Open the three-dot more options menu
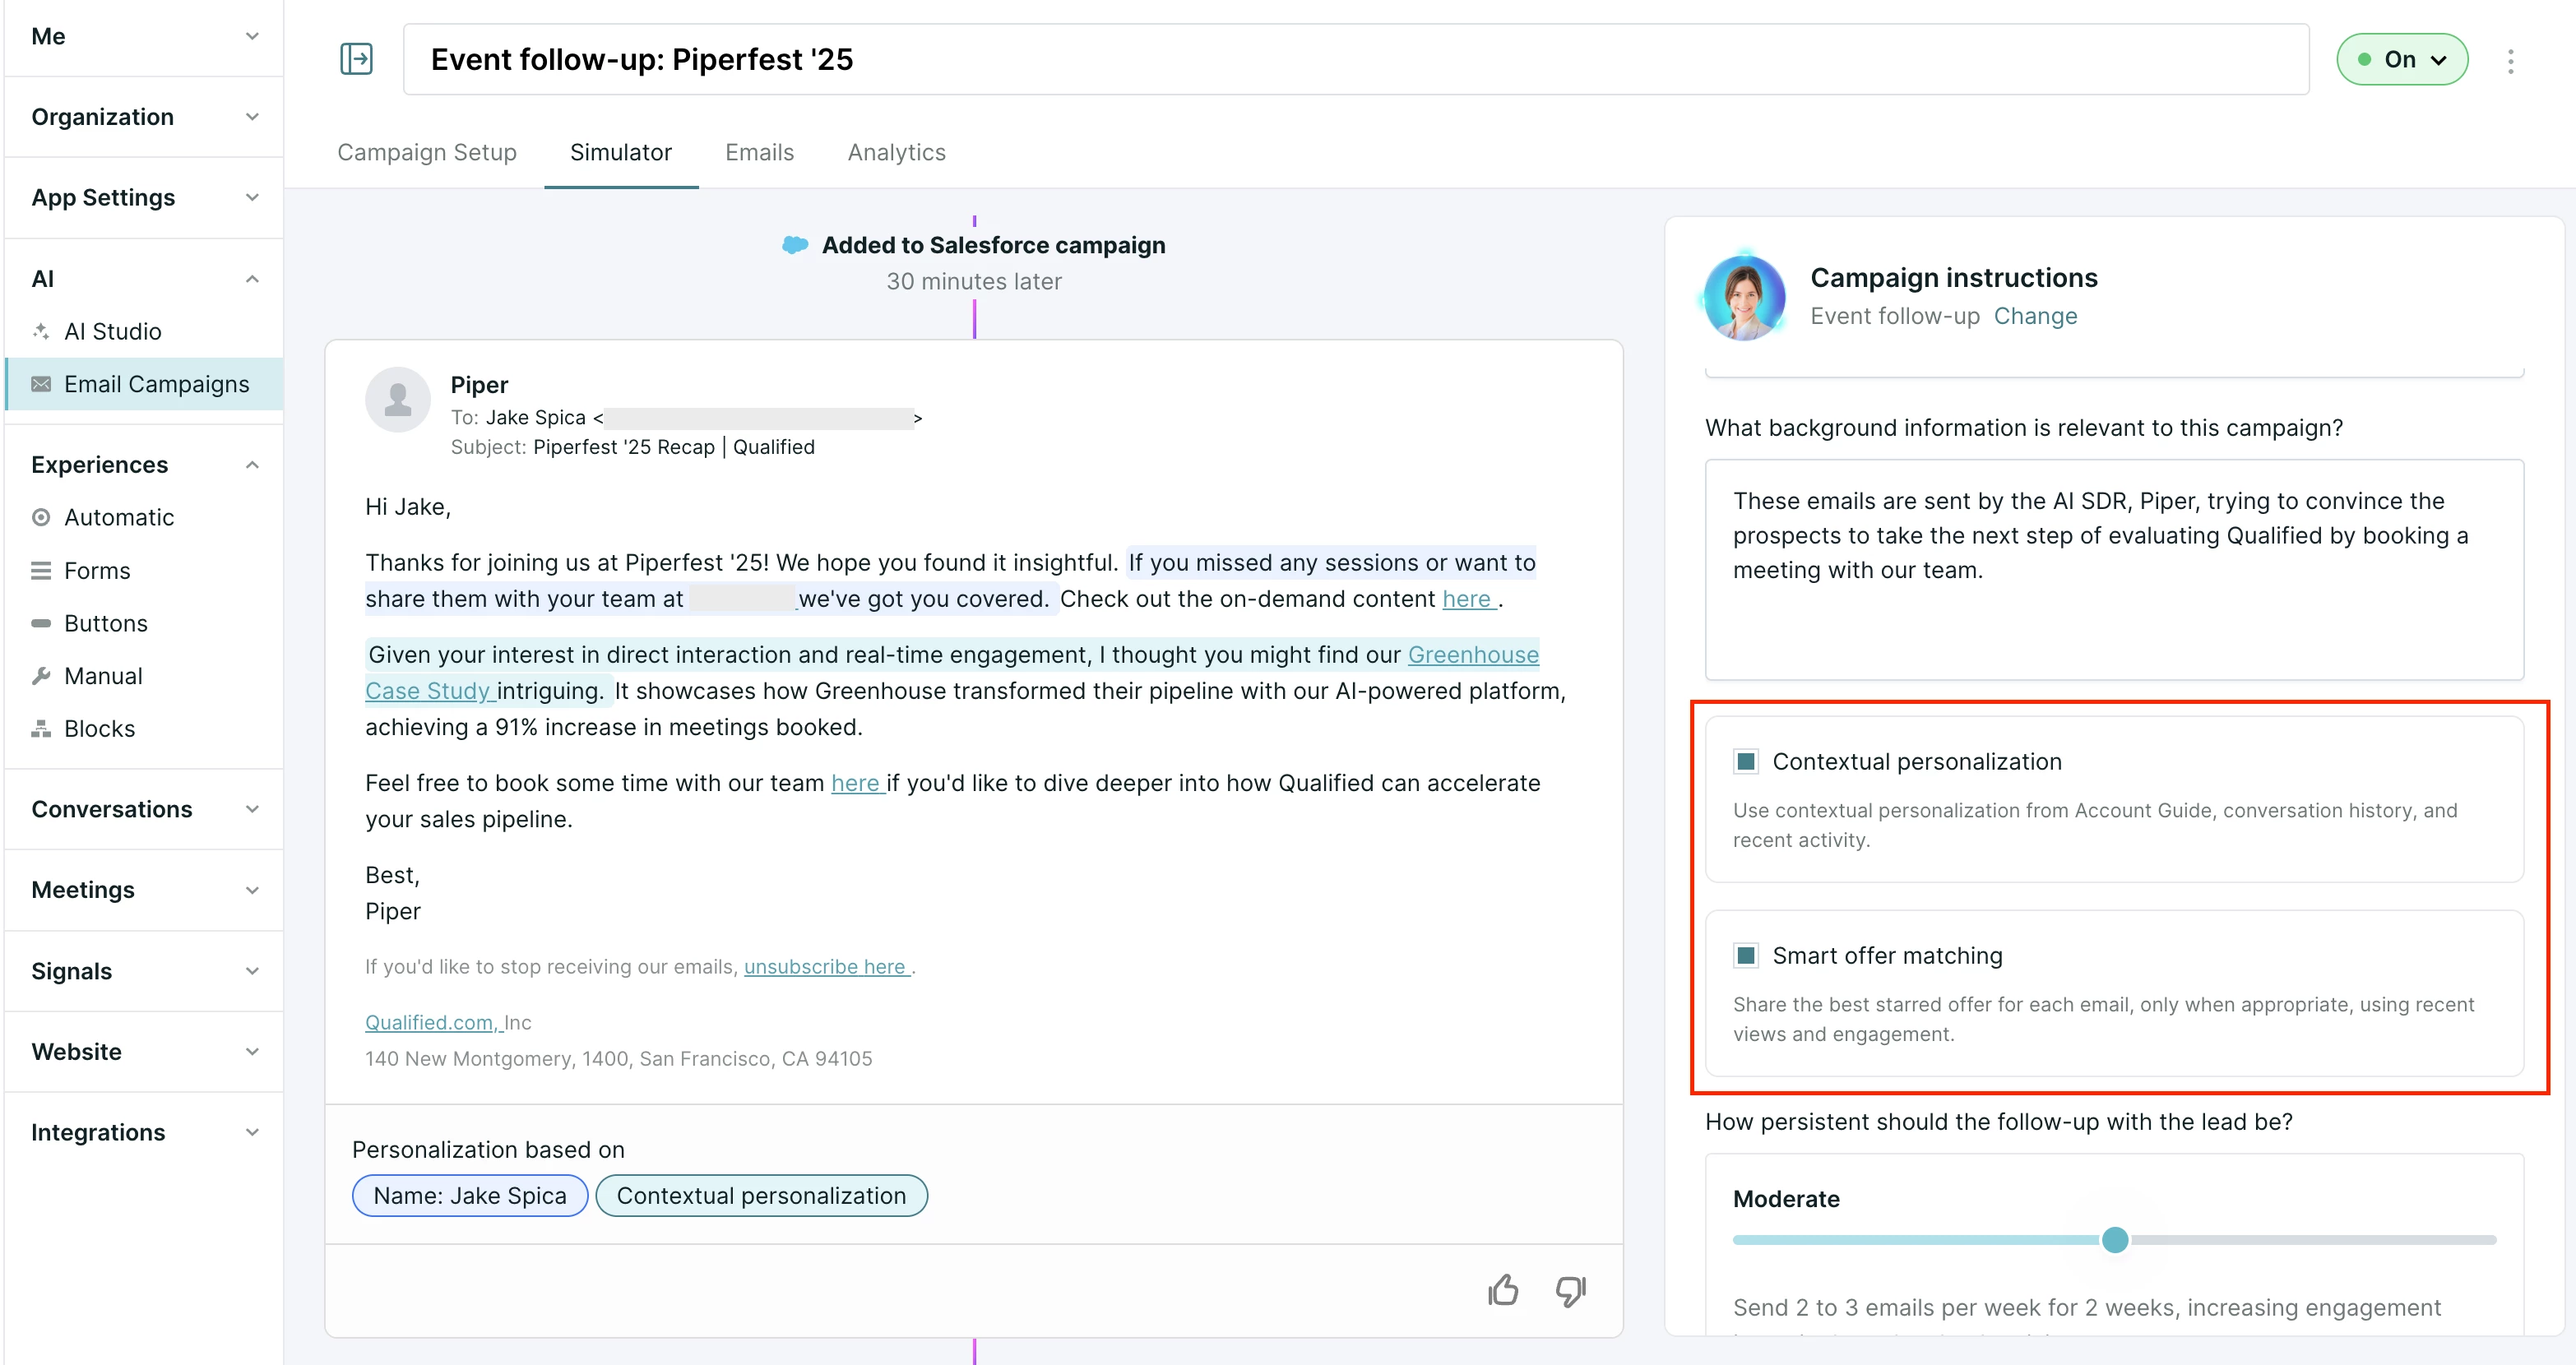Viewport: 2576px width, 1365px height. [x=2510, y=61]
